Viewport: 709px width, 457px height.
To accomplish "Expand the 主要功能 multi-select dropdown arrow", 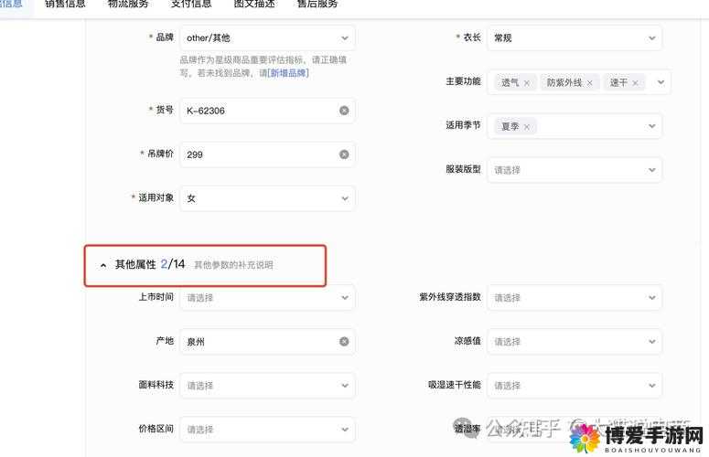I will point(661,82).
